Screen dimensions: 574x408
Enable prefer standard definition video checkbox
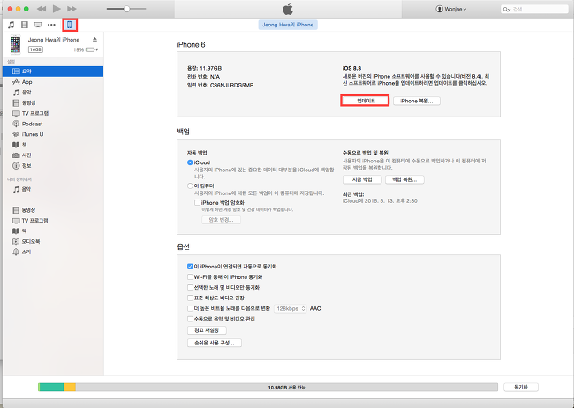190,298
